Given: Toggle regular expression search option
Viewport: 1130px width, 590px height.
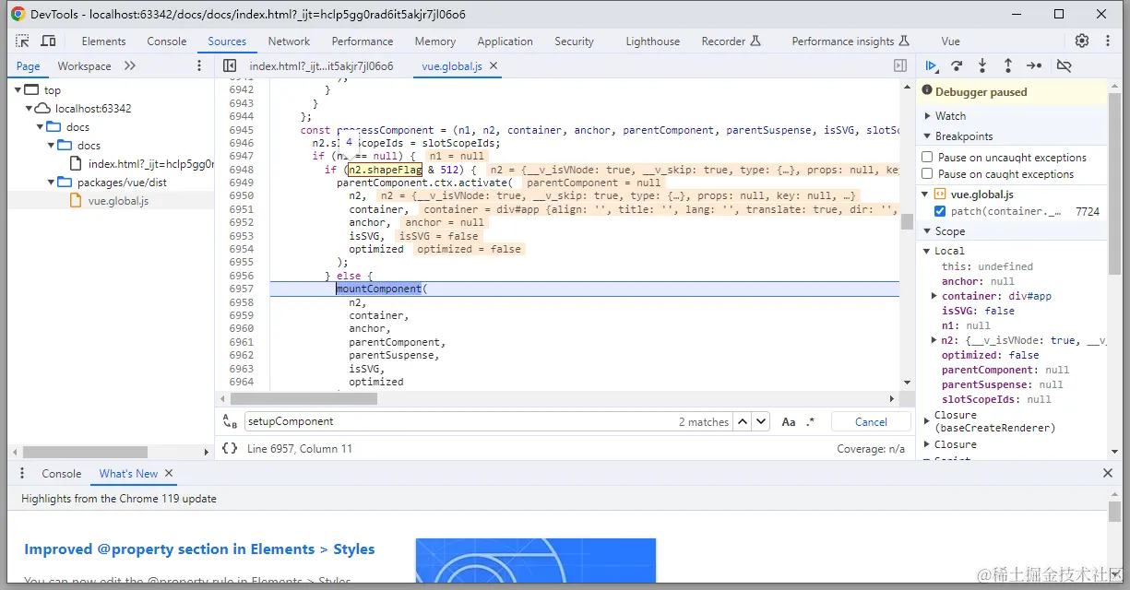Looking at the screenshot, I should [x=811, y=422].
